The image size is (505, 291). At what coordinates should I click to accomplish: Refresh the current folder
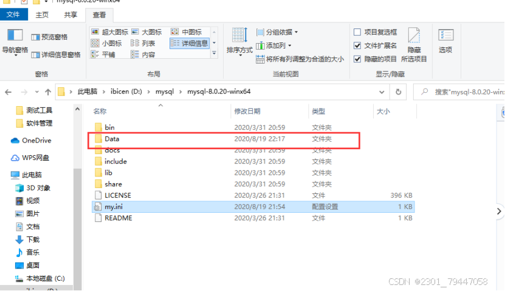[399, 92]
